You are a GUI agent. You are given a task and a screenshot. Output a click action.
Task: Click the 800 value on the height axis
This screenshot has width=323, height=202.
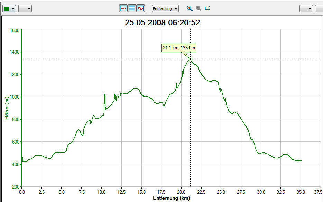click(x=16, y=119)
